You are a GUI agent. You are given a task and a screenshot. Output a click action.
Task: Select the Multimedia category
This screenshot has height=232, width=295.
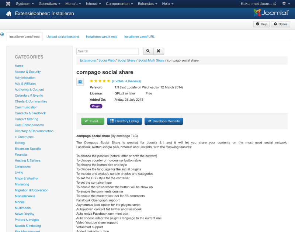coord(23,208)
